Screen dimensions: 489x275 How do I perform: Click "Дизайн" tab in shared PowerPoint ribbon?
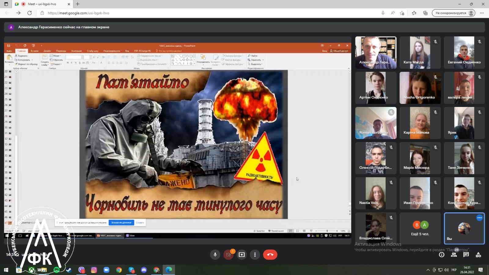tap(47, 51)
